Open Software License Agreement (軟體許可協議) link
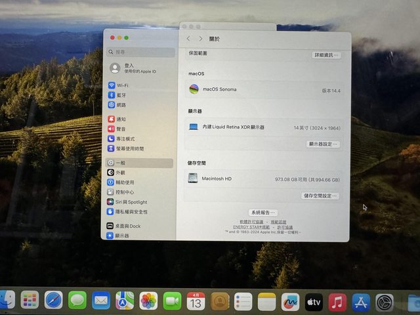 tap(251, 222)
